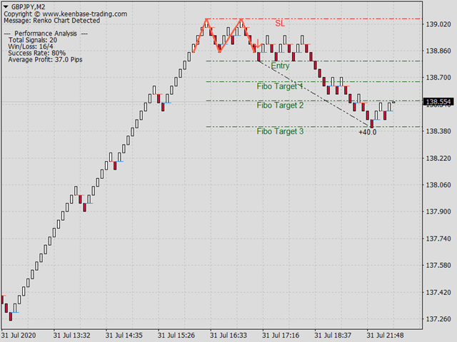The width and height of the screenshot is (457, 342).
Task: Click the 31 Jul 16:33 time label
Action: [x=228, y=336]
